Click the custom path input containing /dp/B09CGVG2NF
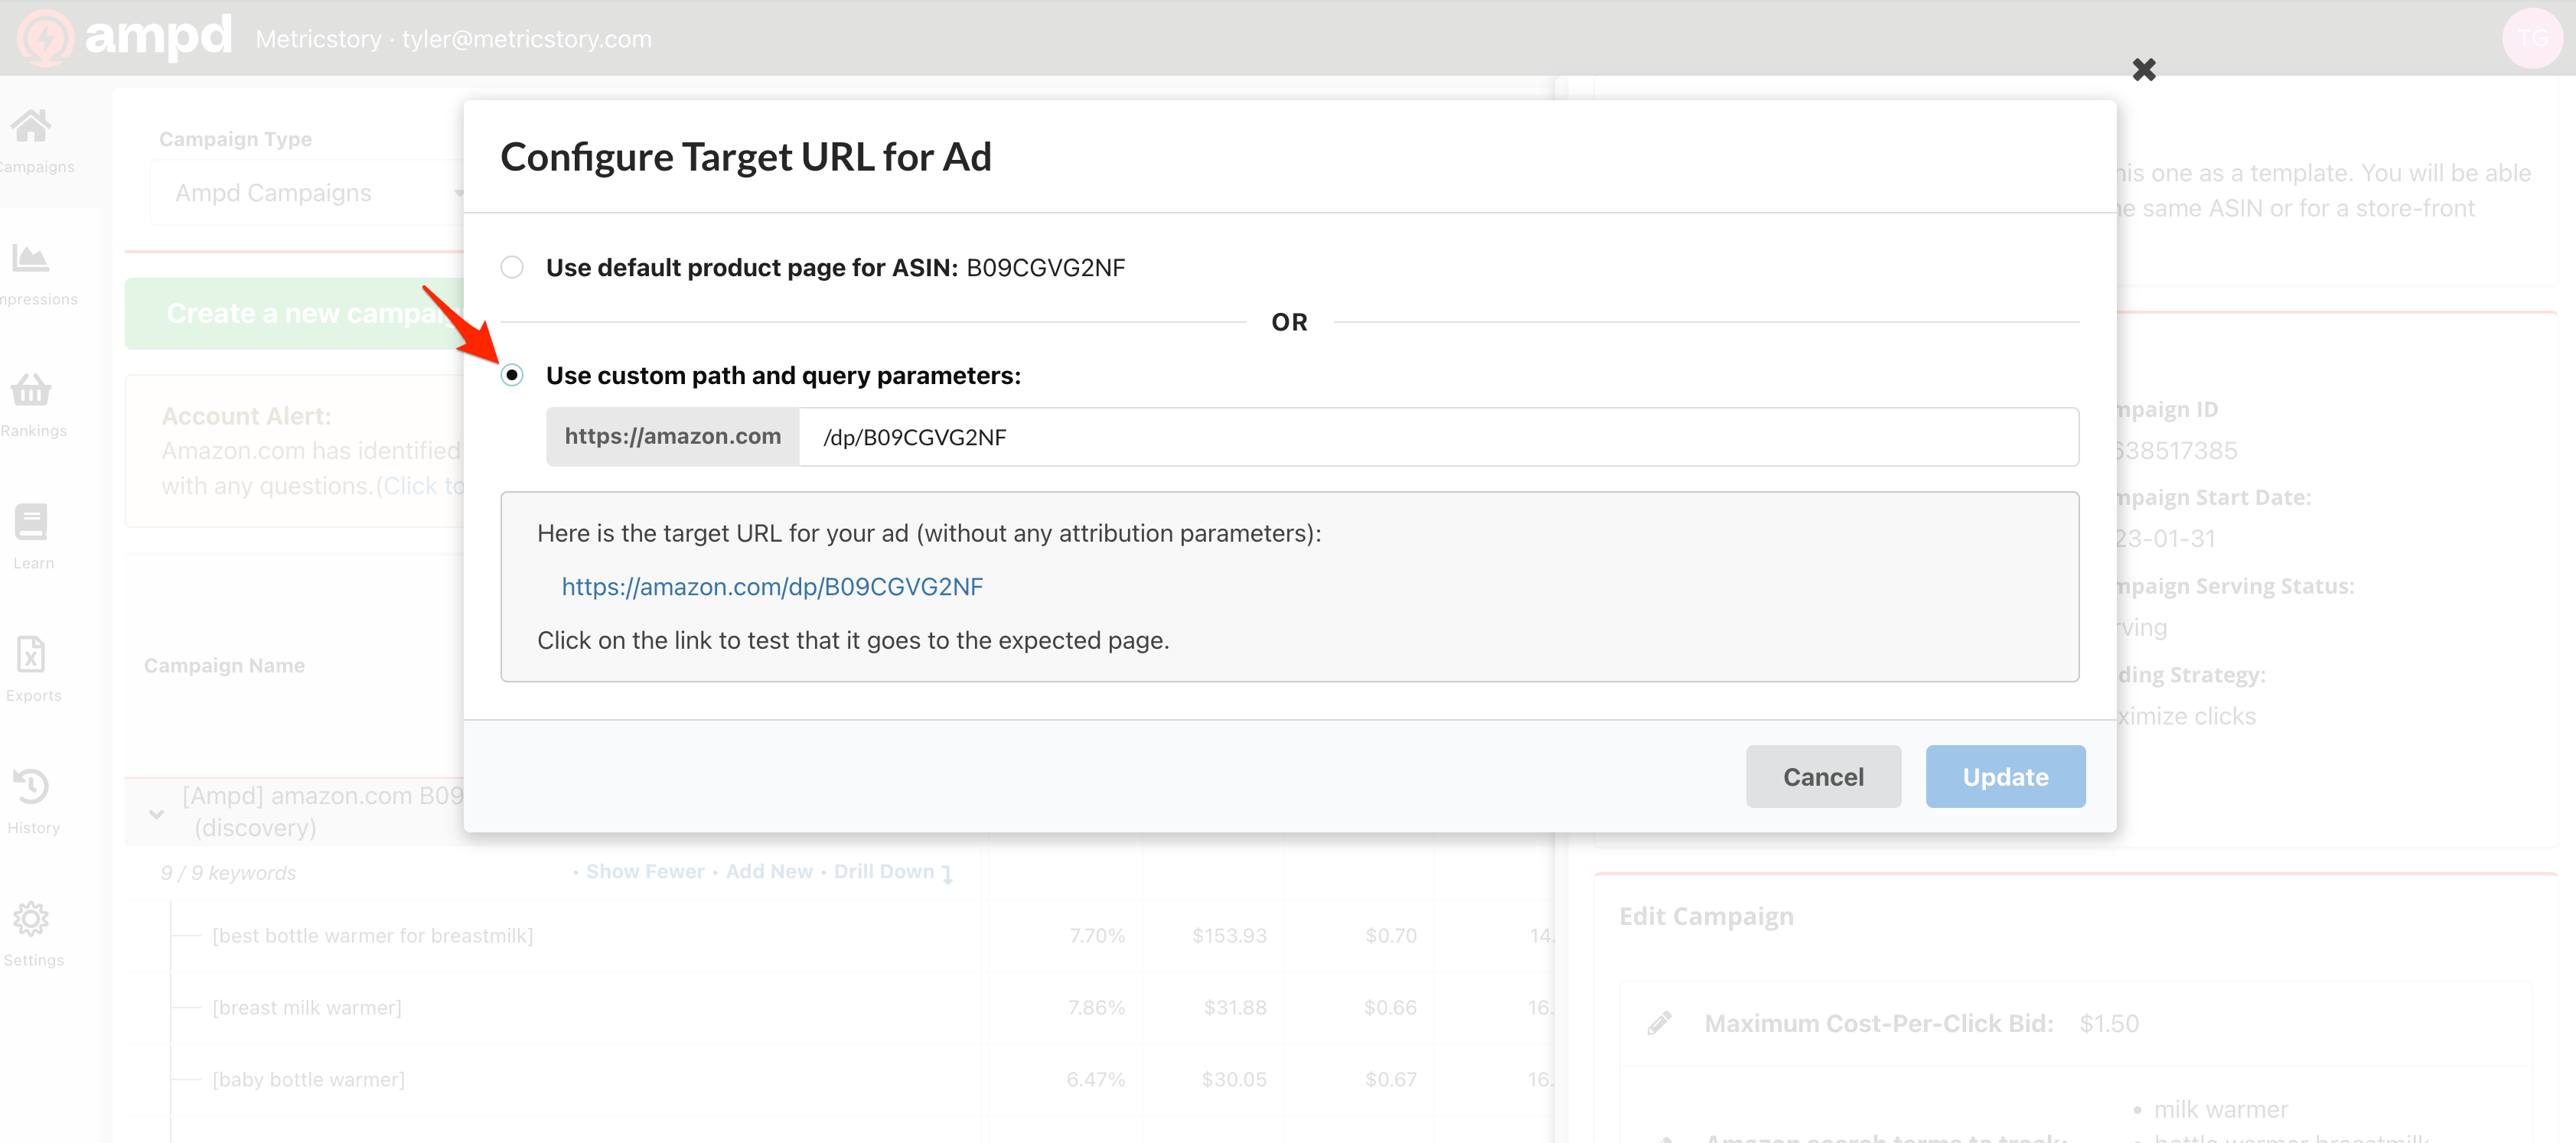 click(1438, 437)
